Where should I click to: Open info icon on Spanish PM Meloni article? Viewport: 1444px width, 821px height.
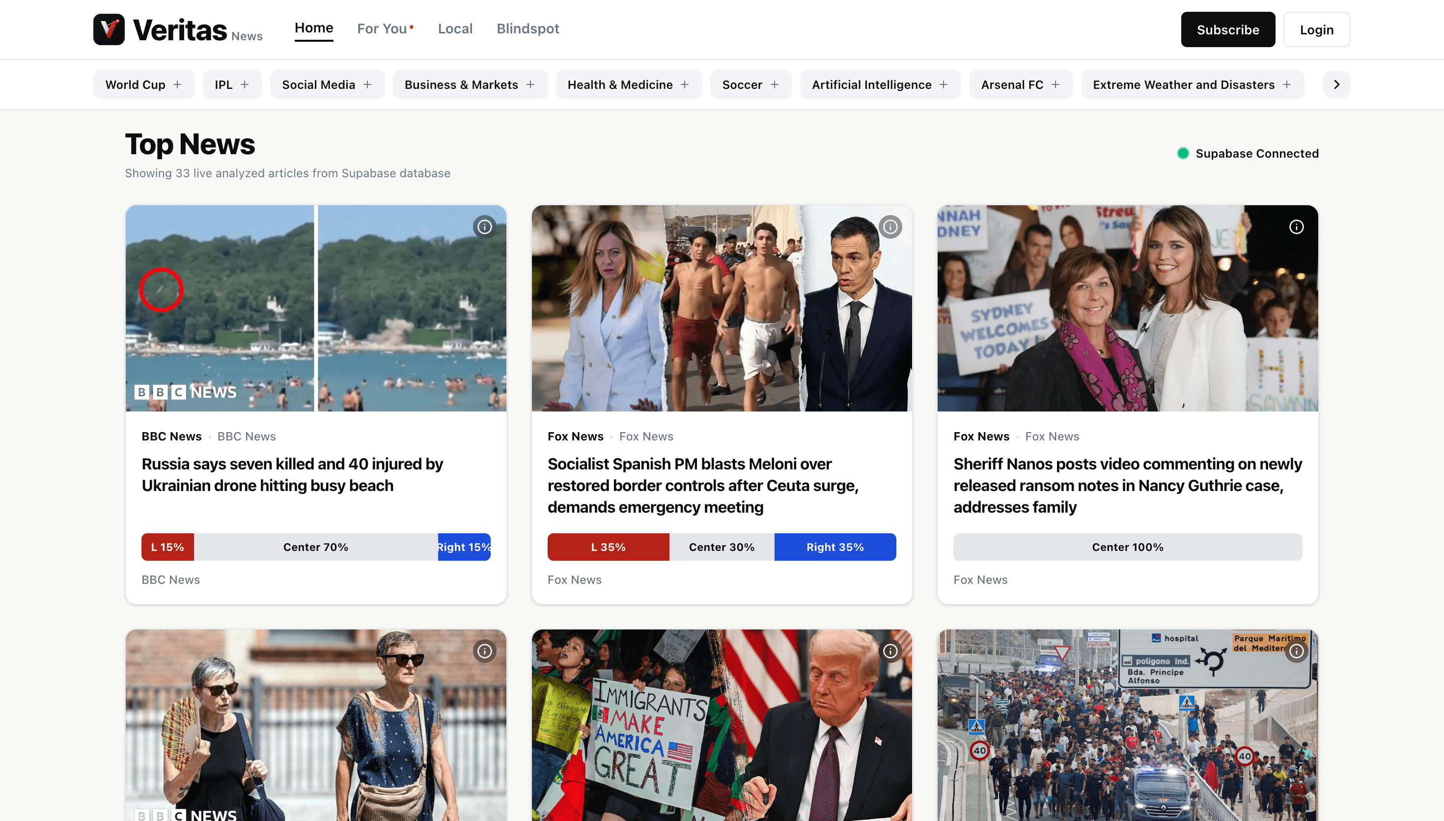[890, 227]
